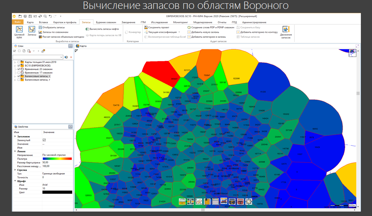The image size is (372, 216).
Task: Click the save diskette icon in quick access
Action: coord(30,16)
